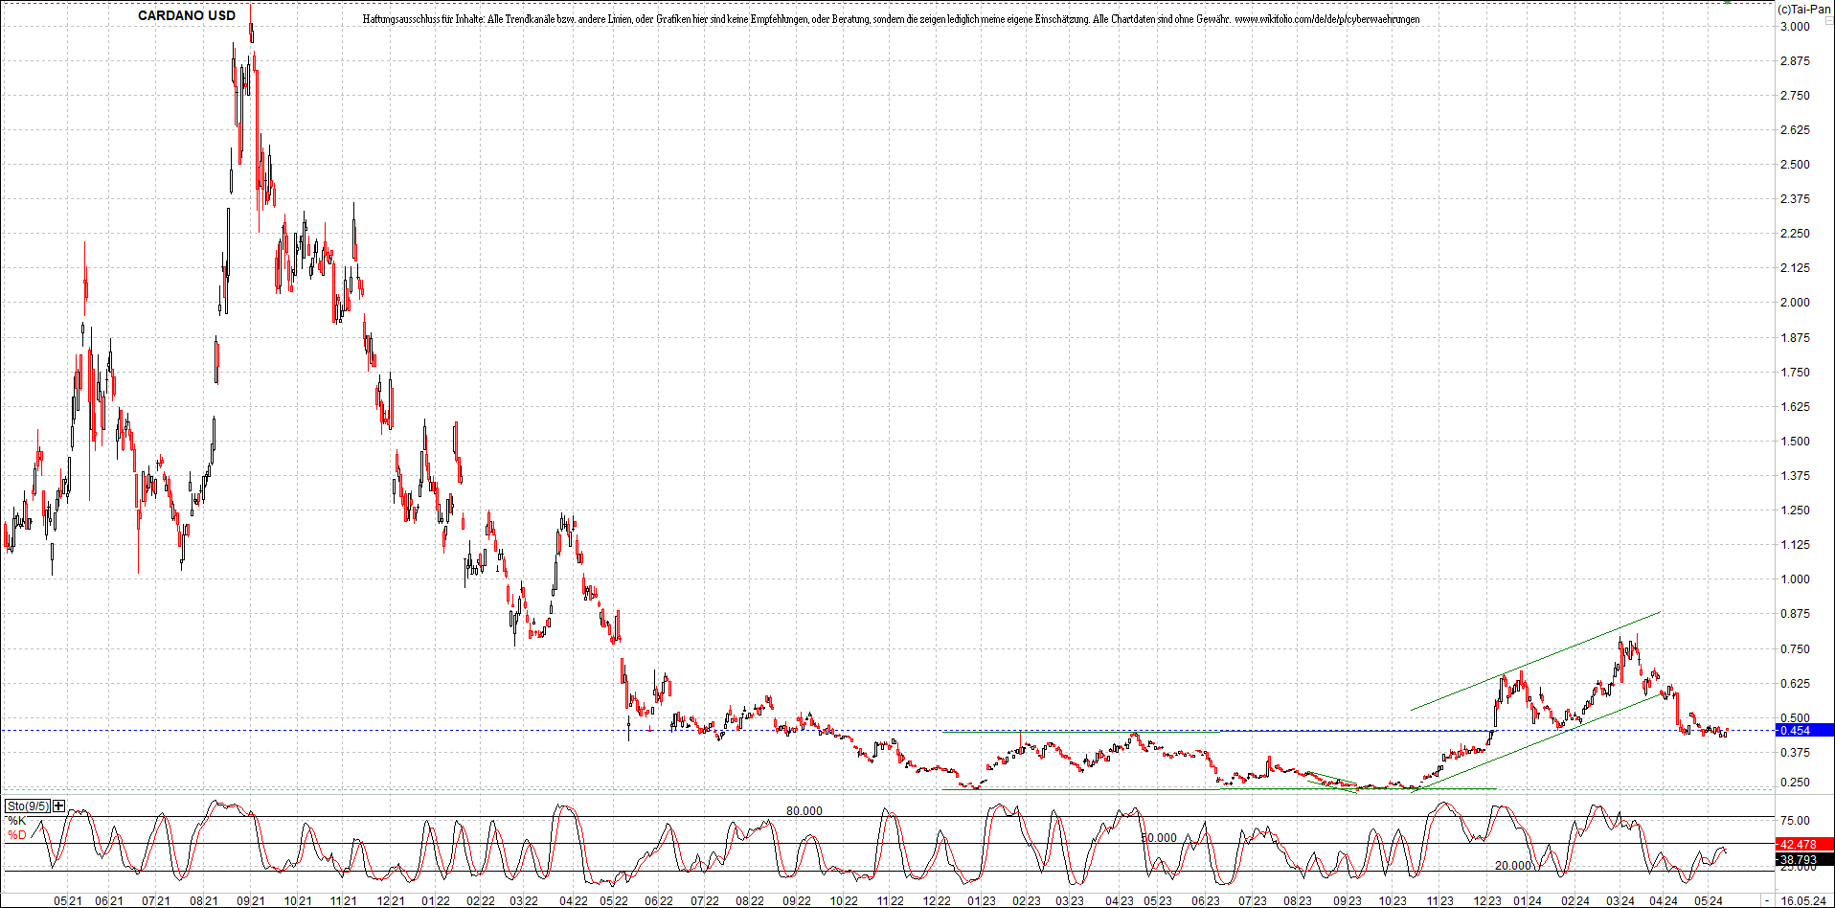This screenshot has width=1835, height=908.
Task: Click the blue 0.454 current price tag
Action: 1805,731
